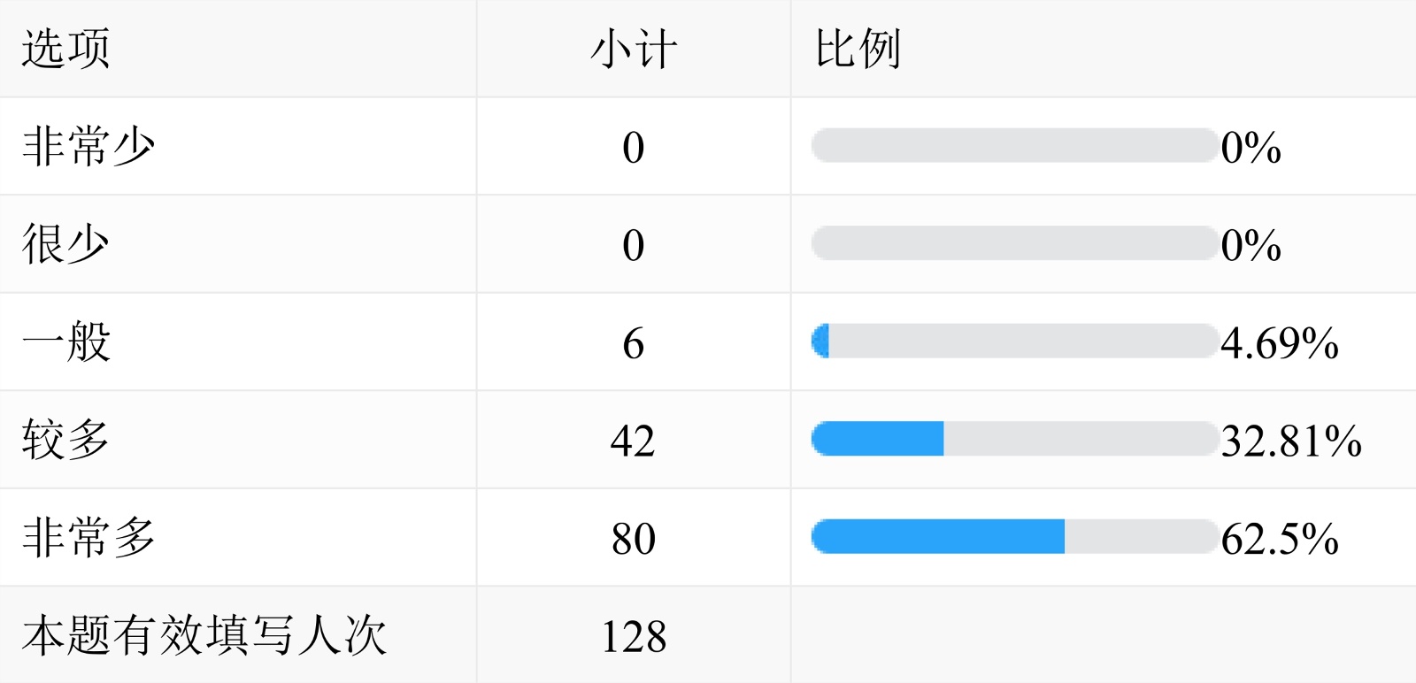This screenshot has height=683, width=1416.
Task: Click the total count 128
Action: click(x=633, y=636)
